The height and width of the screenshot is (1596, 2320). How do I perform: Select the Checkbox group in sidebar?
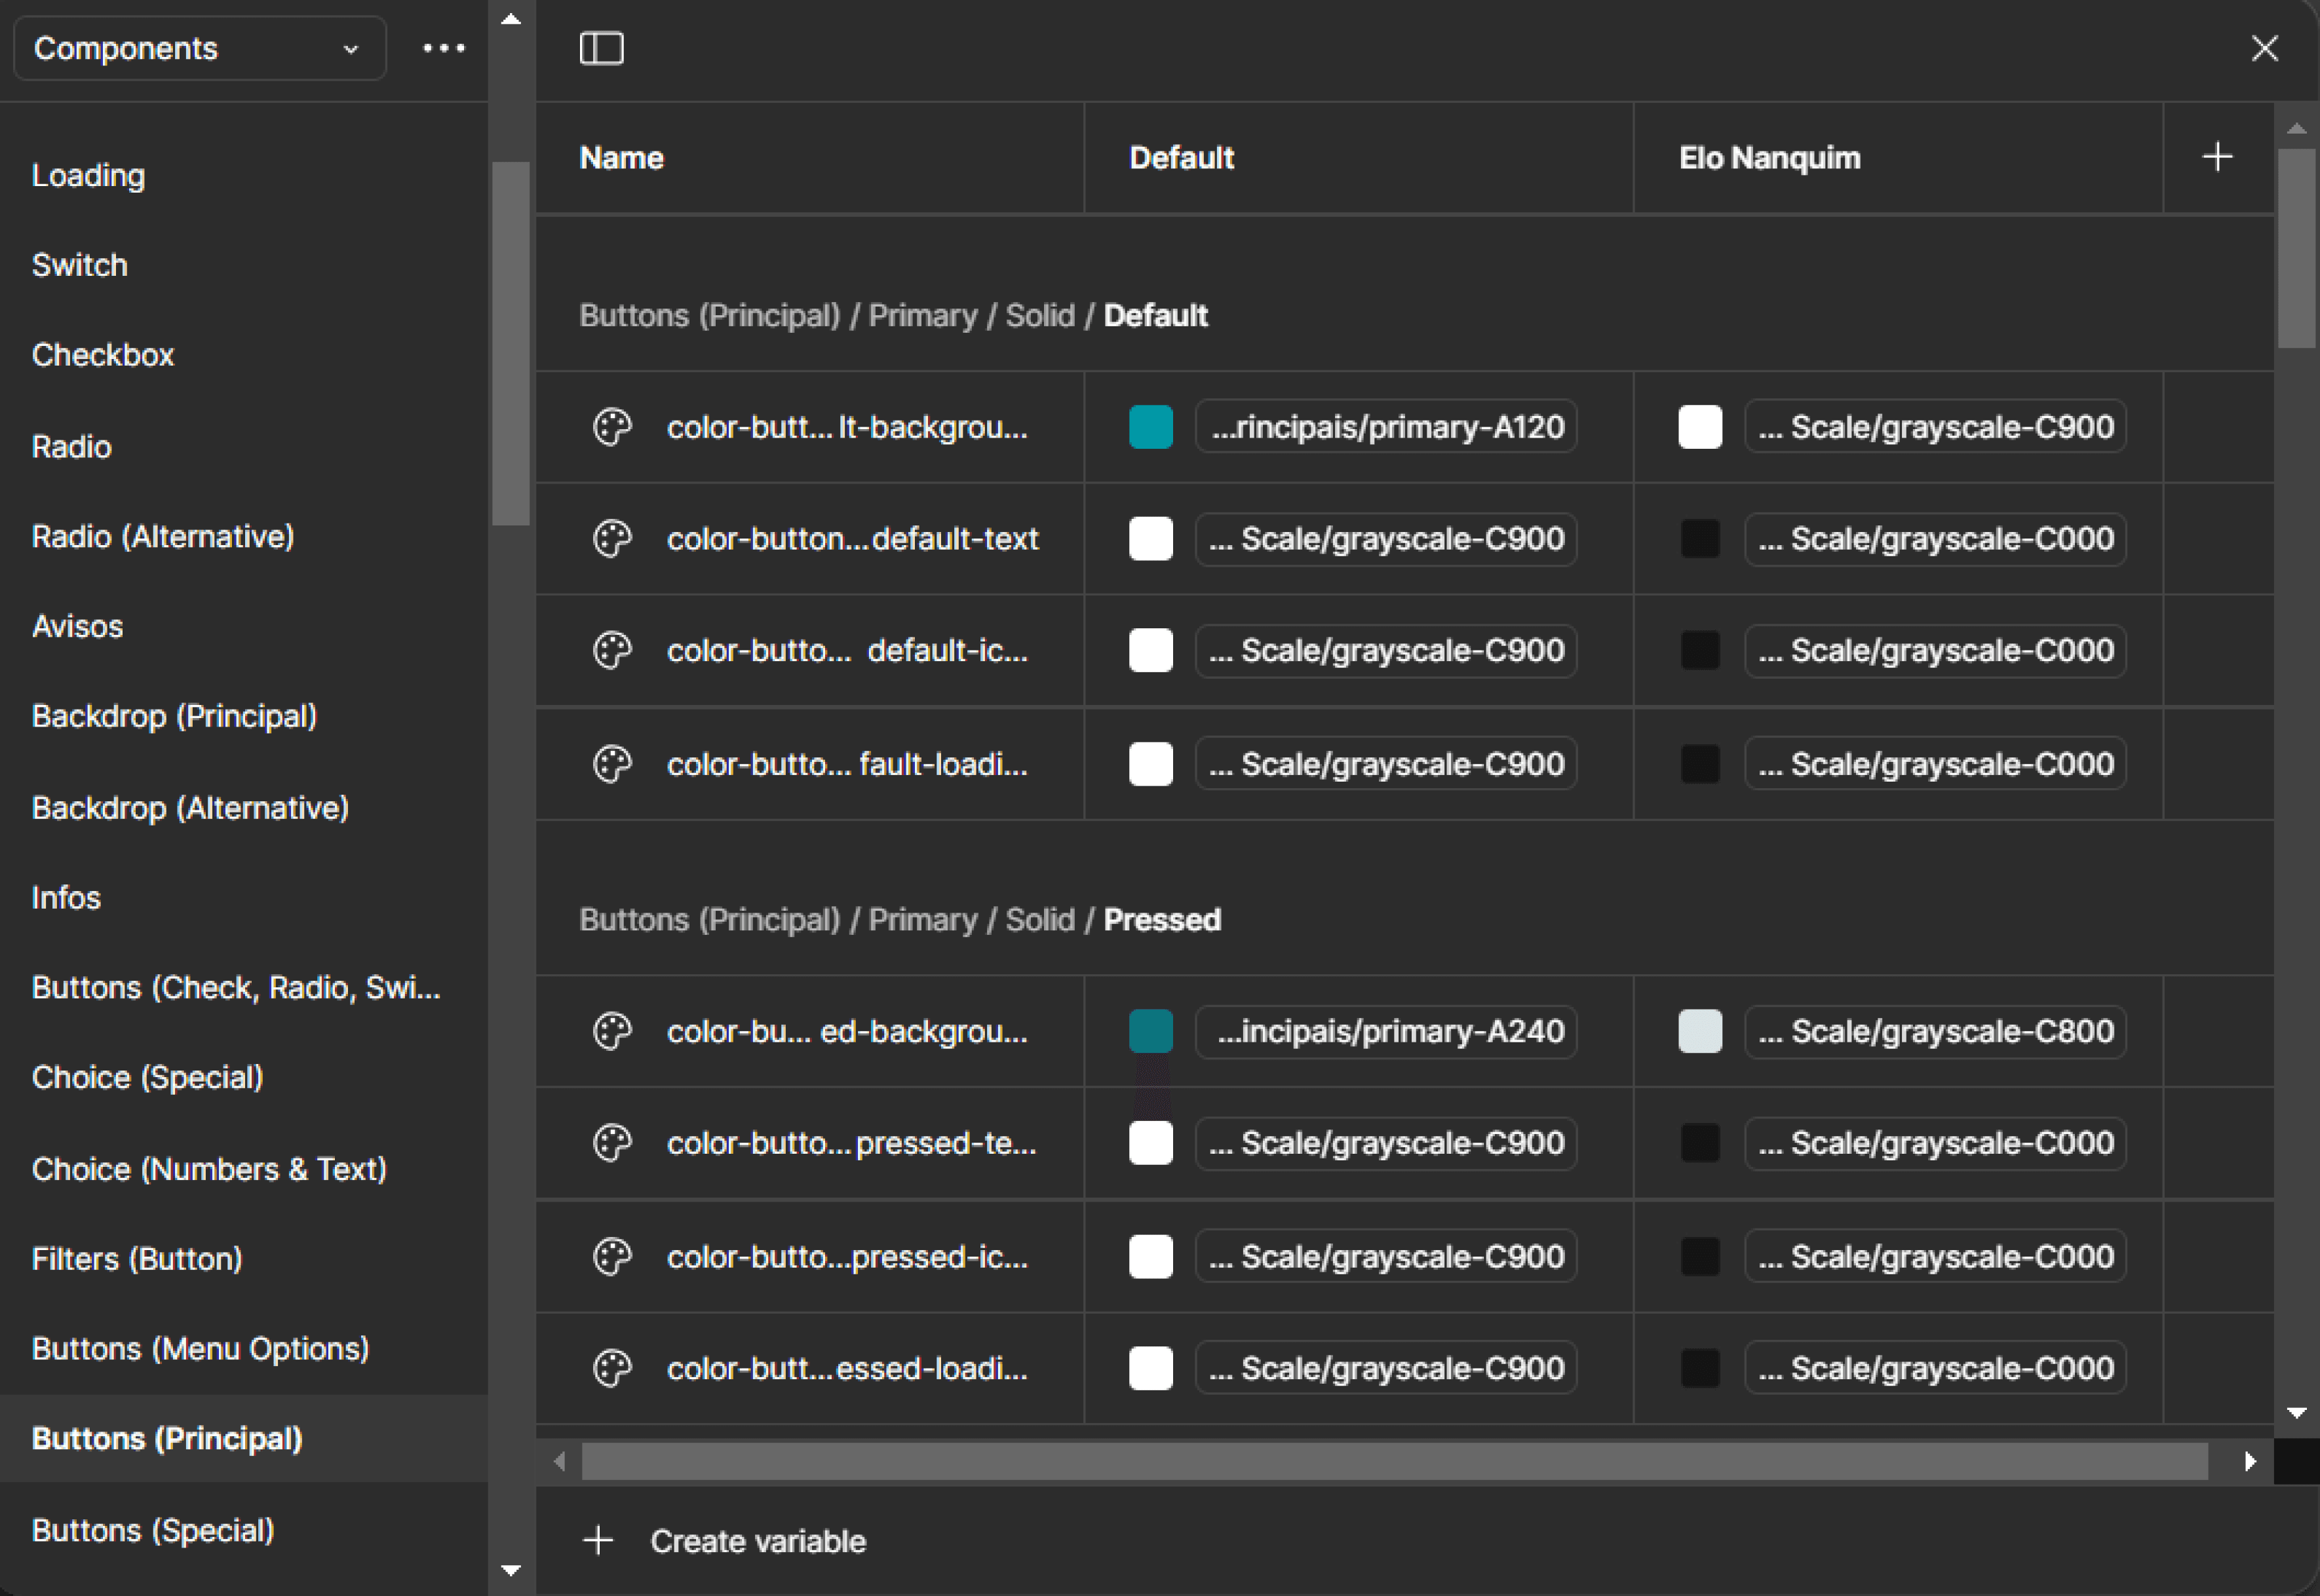pos(103,355)
